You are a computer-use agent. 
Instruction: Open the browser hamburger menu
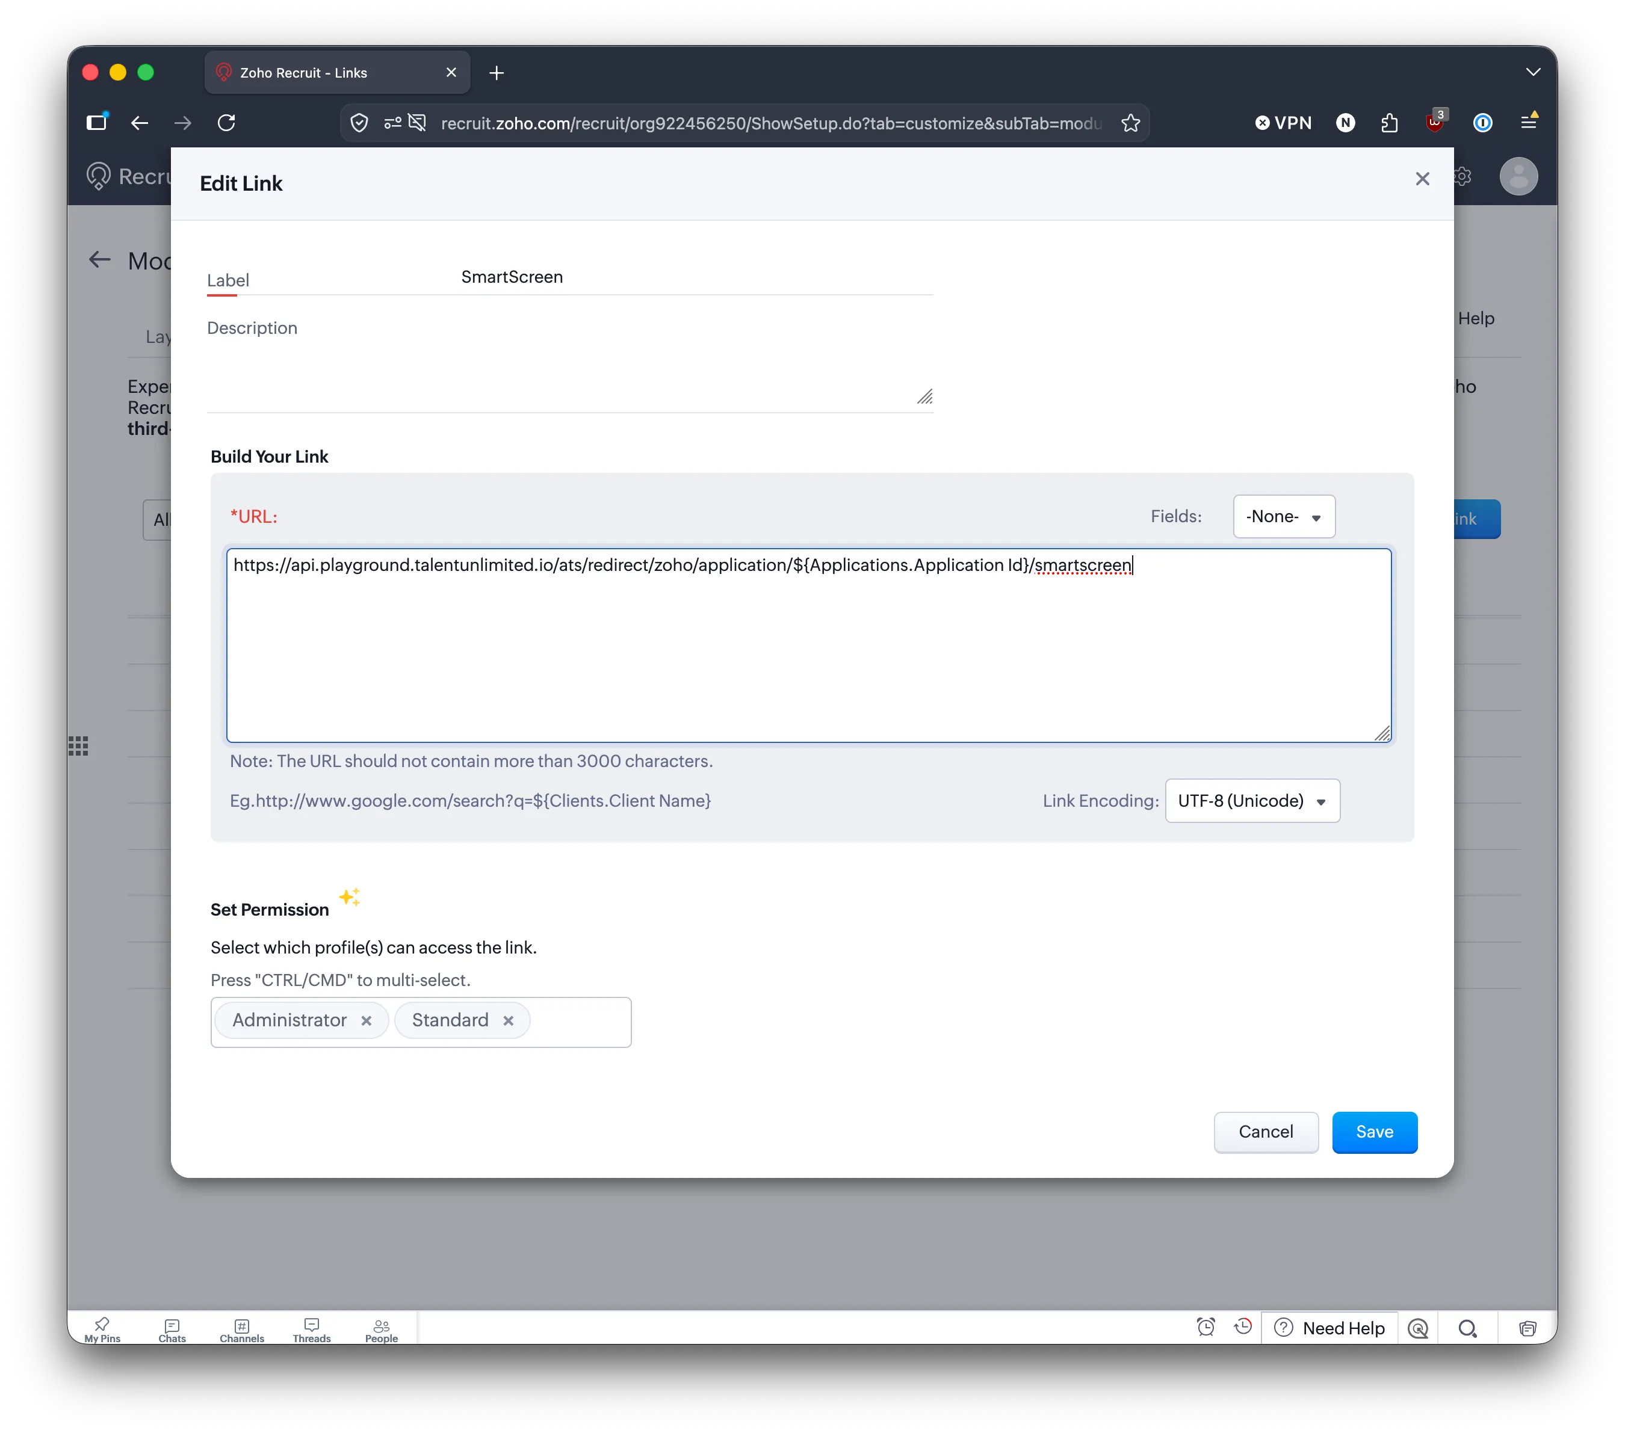coord(1528,122)
